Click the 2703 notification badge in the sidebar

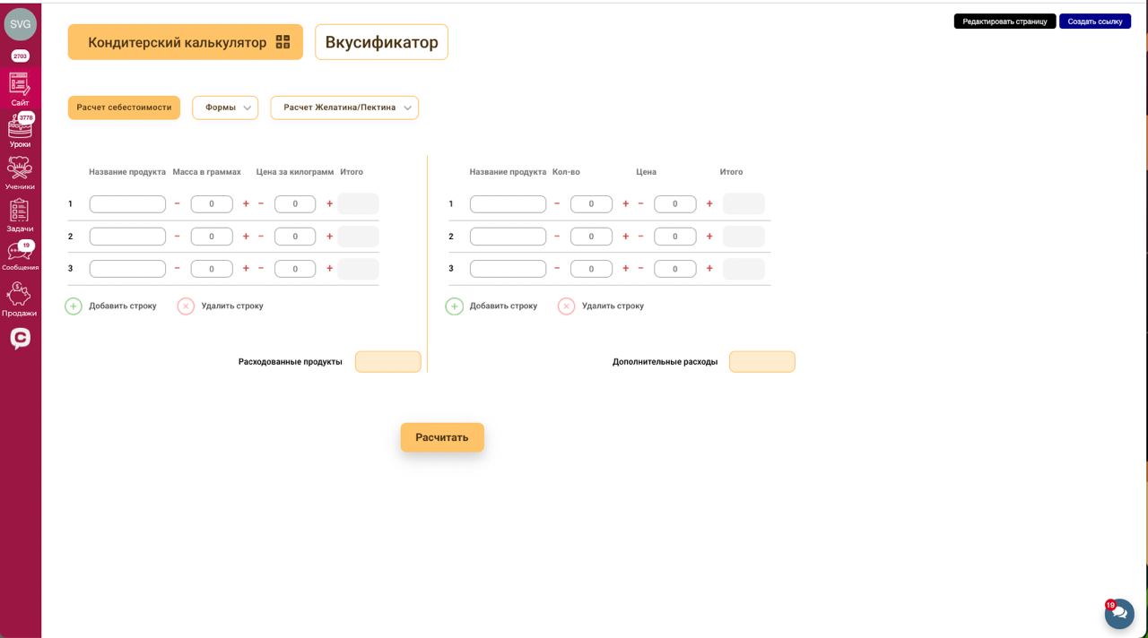20,56
